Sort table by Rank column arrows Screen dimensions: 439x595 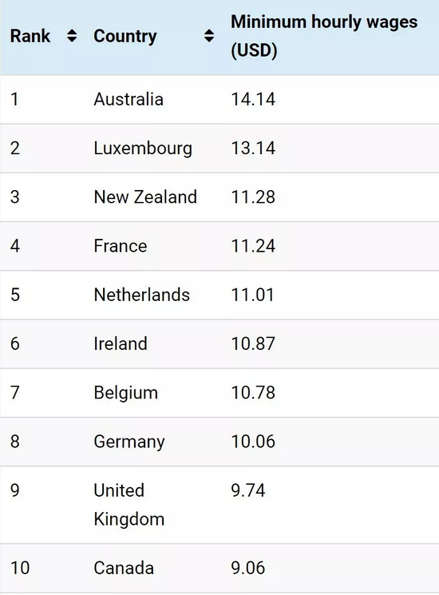[x=72, y=36]
